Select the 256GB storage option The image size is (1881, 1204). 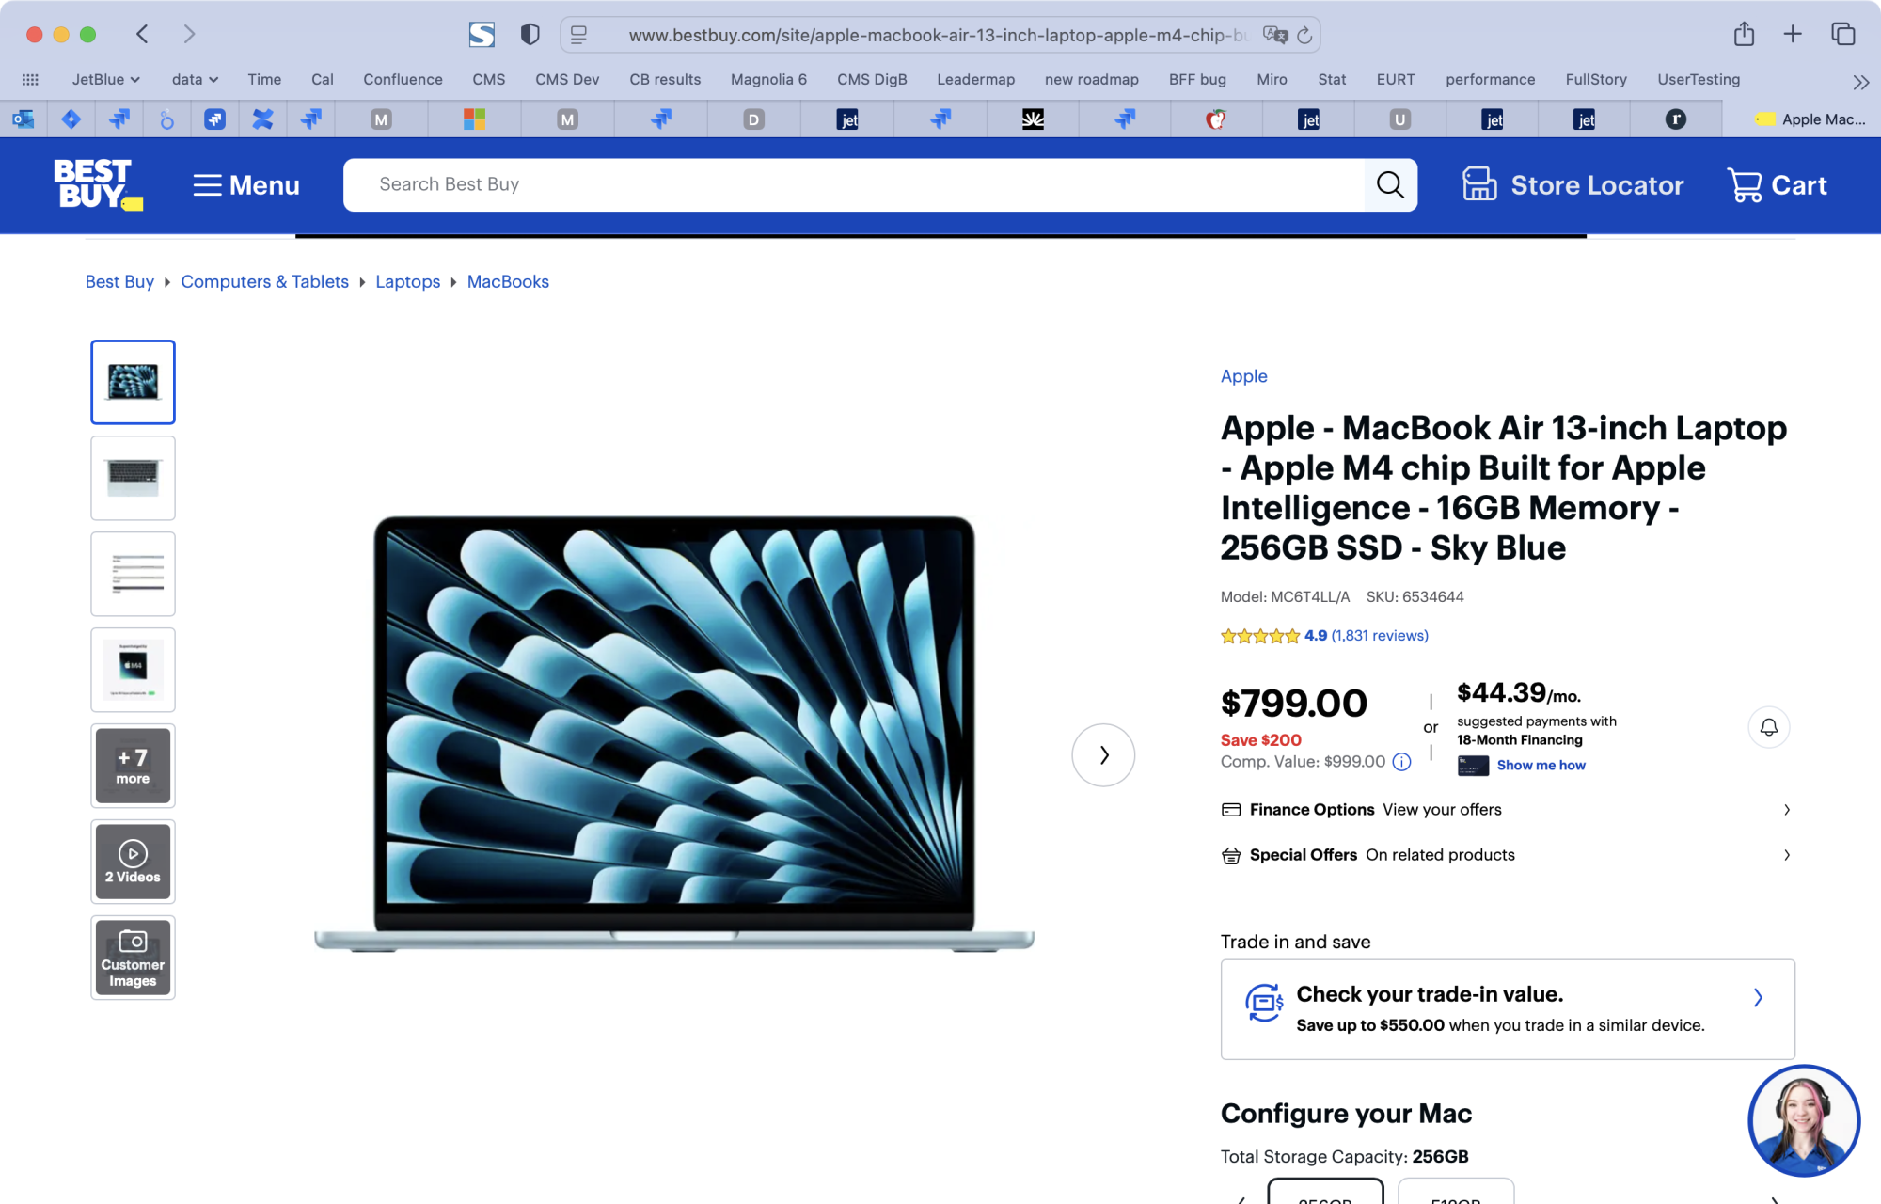point(1326,1197)
